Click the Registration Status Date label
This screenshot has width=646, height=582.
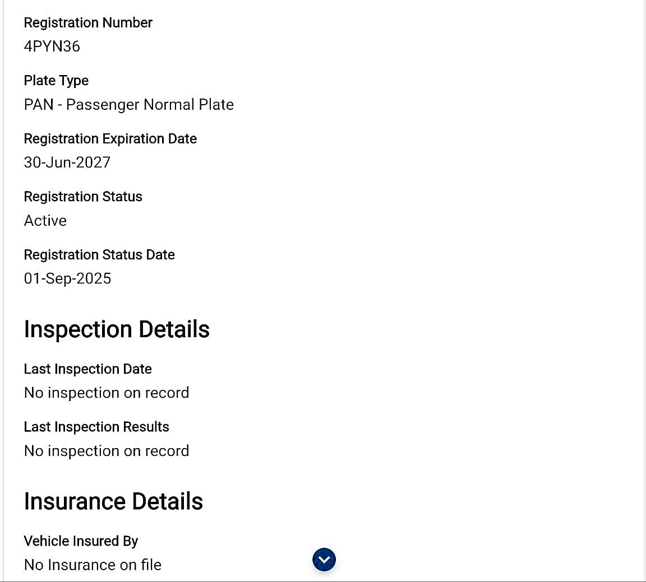(x=99, y=255)
